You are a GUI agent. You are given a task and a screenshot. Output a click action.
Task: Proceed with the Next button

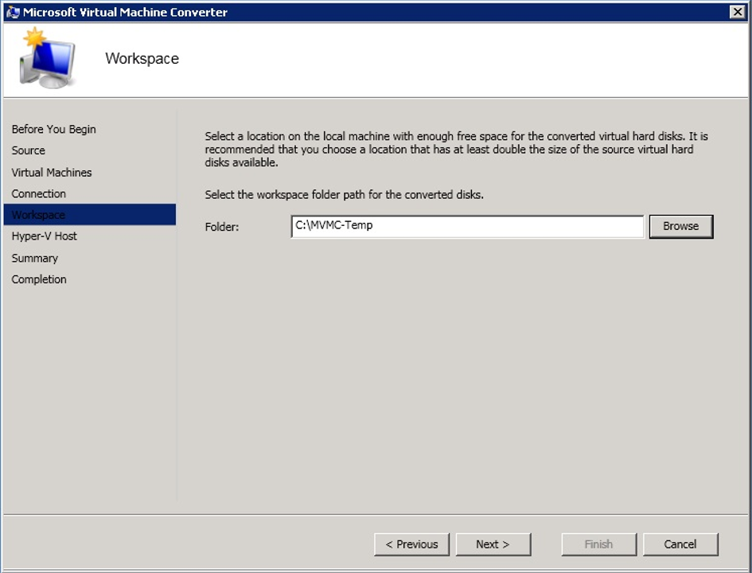click(x=493, y=544)
